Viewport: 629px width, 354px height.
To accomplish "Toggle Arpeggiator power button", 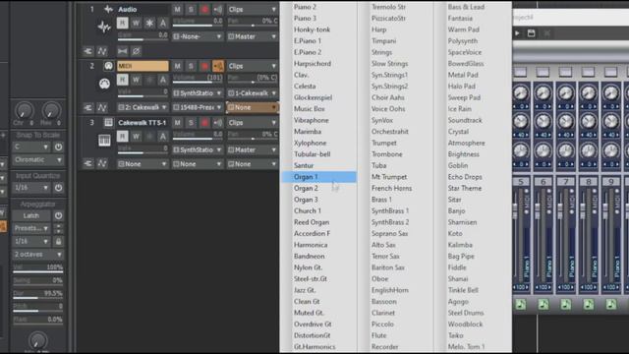I will [59, 215].
